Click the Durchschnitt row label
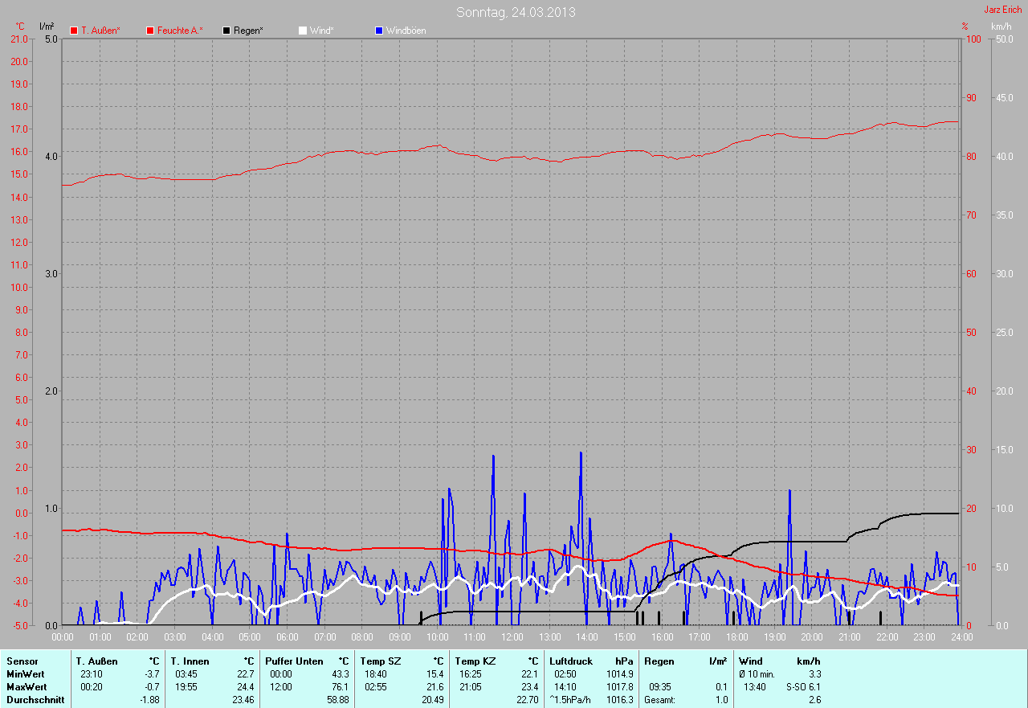This screenshot has width=1028, height=708. pyautogui.click(x=35, y=699)
